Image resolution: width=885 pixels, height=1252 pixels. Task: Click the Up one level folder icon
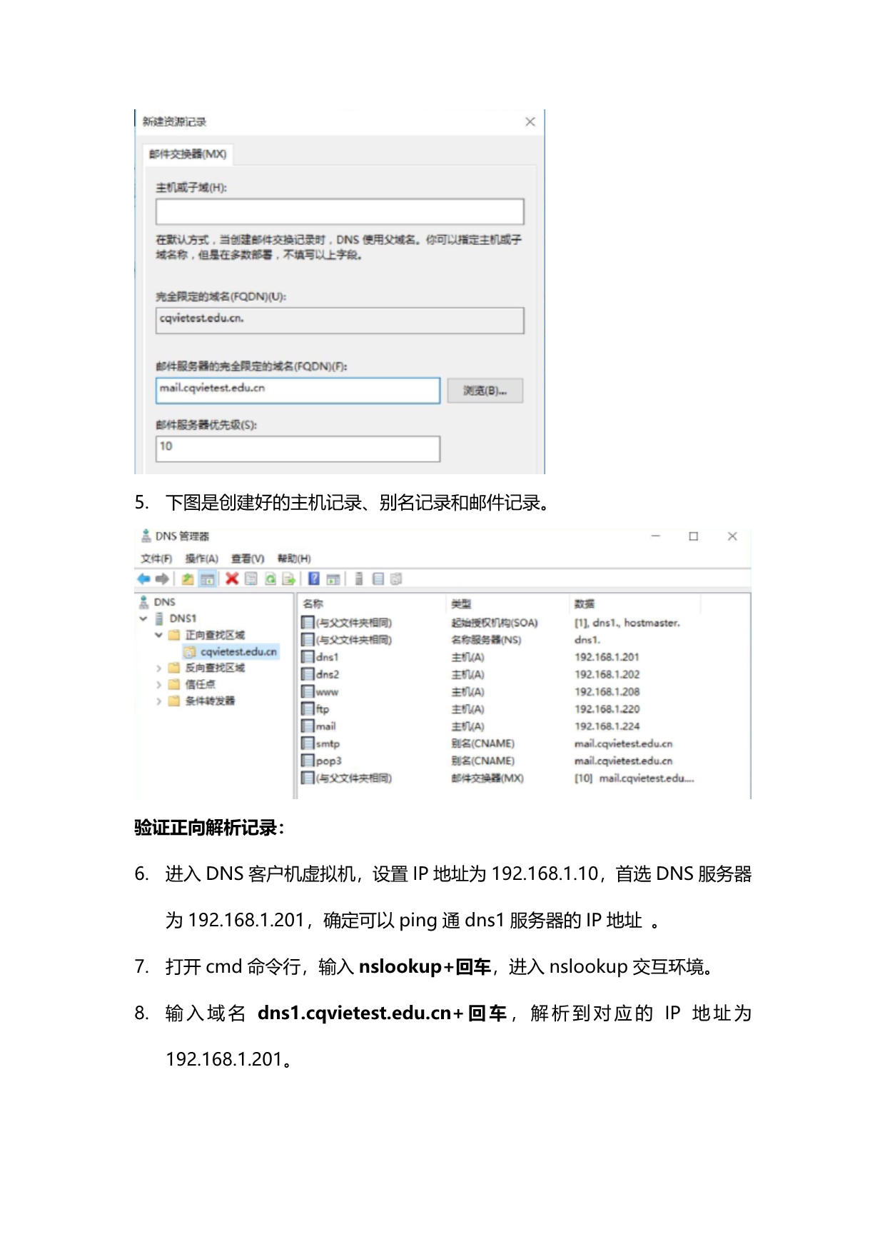[188, 579]
